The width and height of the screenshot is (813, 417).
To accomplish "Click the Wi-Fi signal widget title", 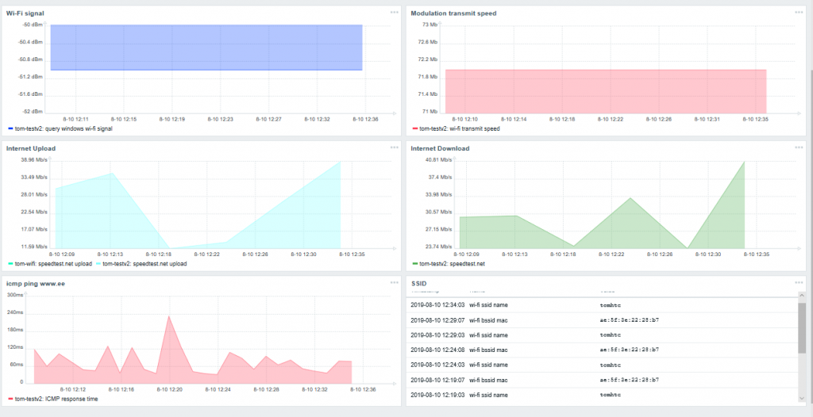I will coord(25,13).
